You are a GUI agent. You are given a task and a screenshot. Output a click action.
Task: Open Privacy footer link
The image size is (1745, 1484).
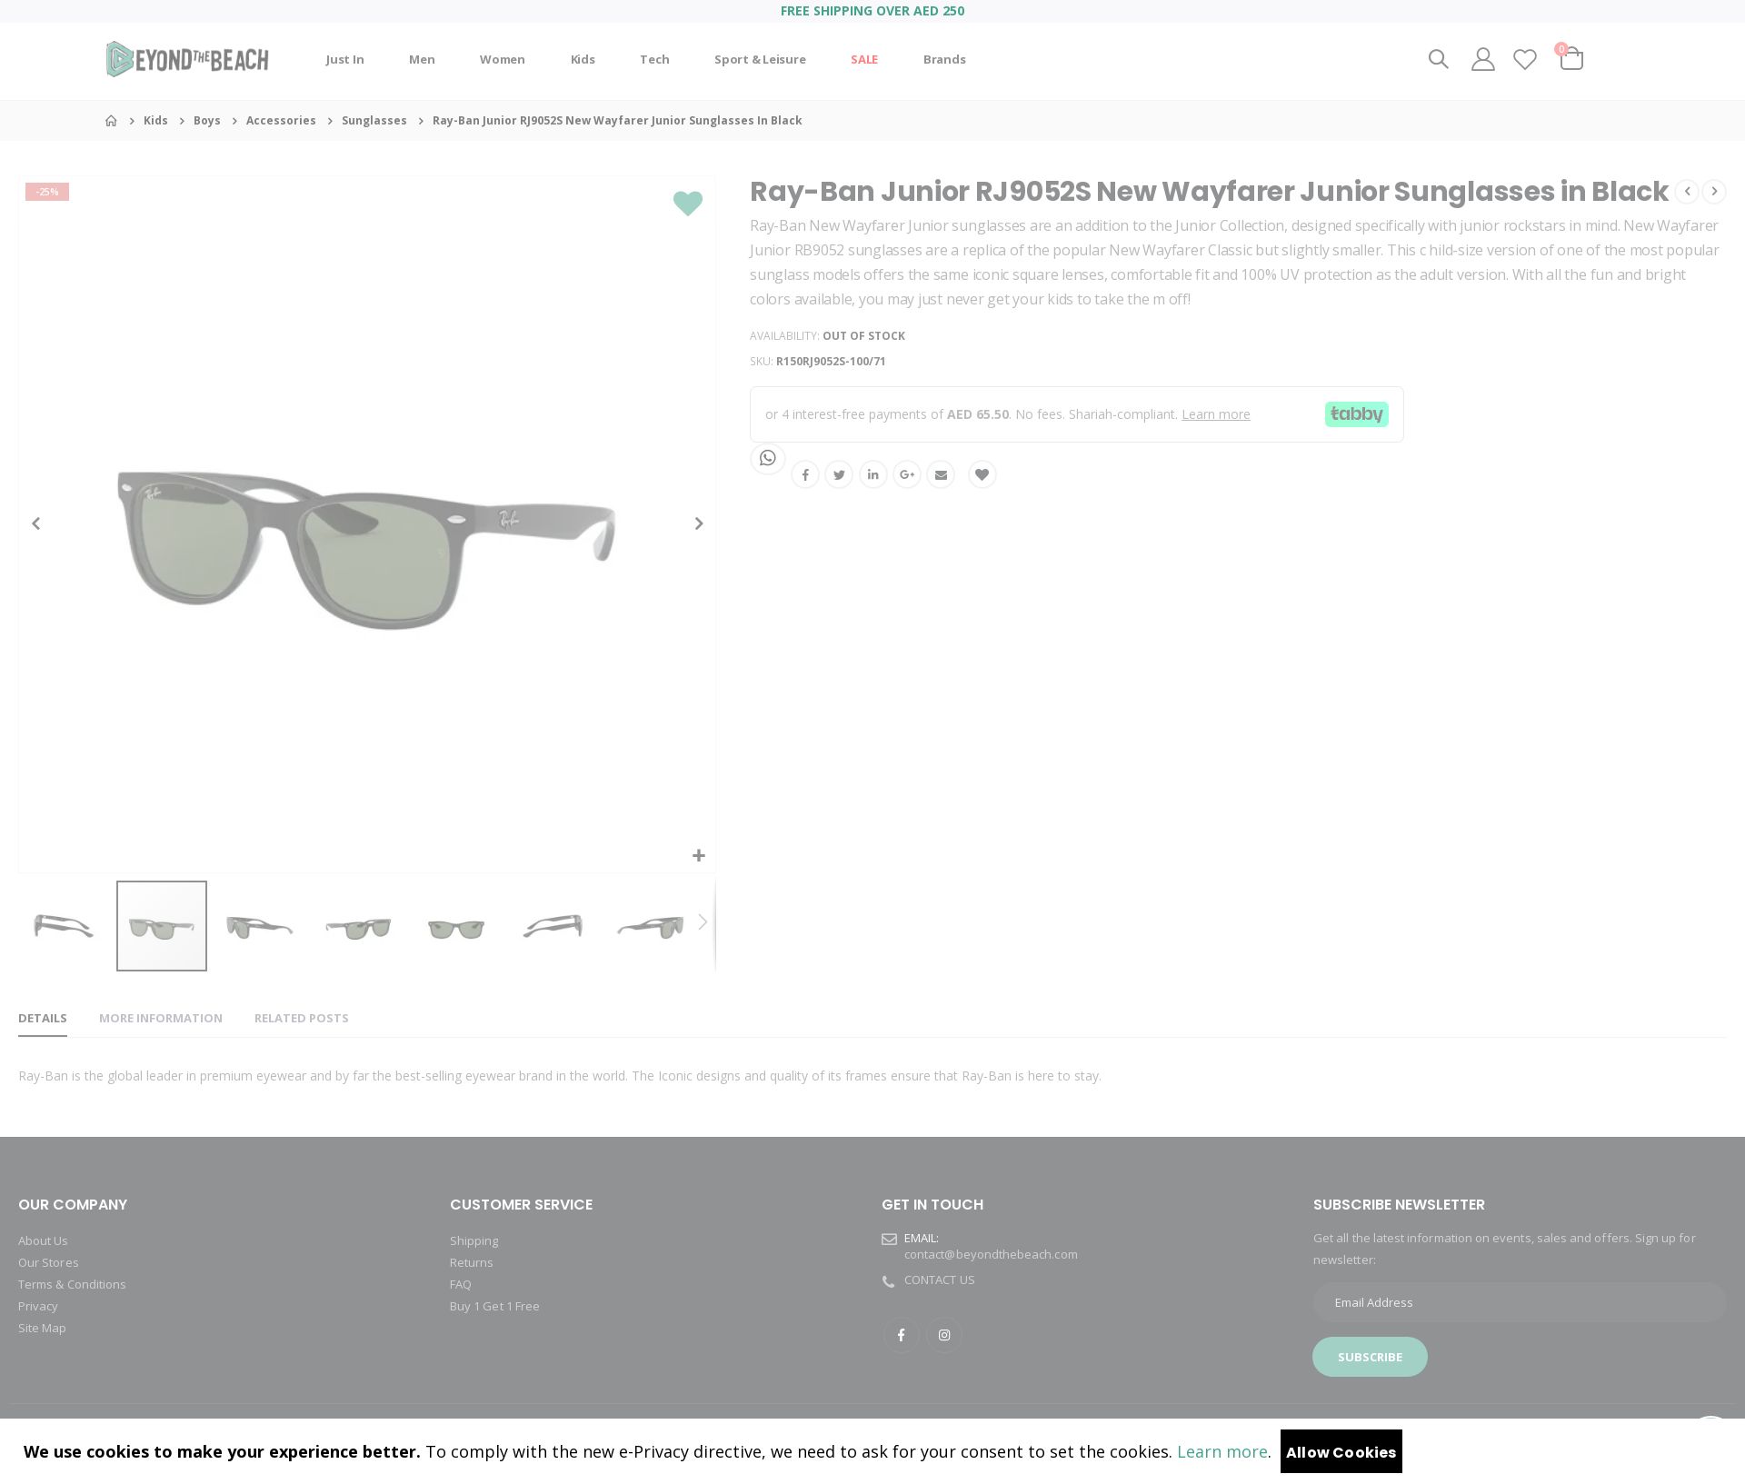(x=38, y=1306)
